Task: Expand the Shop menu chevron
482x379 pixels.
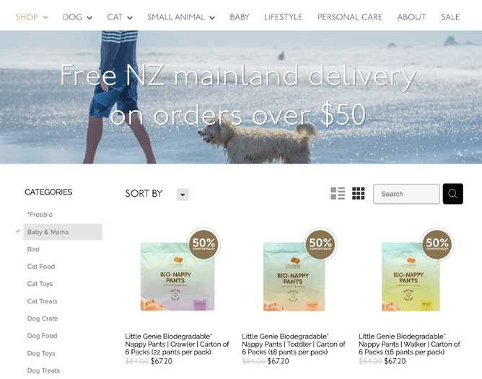Action: [45, 17]
